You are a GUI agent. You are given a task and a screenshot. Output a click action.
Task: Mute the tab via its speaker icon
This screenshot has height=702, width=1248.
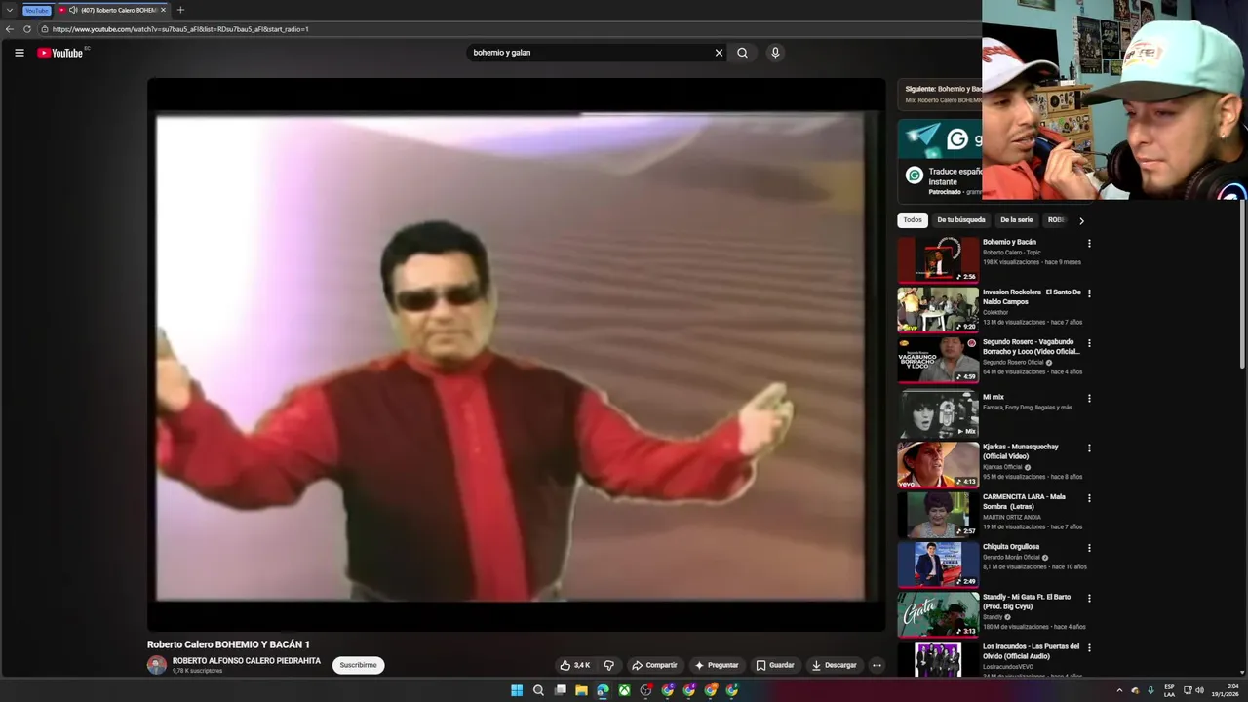click(x=73, y=10)
